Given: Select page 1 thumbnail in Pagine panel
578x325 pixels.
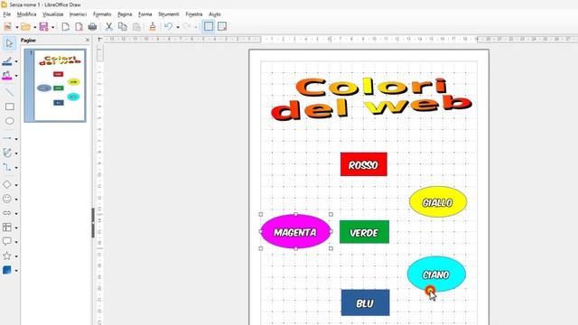Looking at the screenshot, I should pyautogui.click(x=55, y=86).
